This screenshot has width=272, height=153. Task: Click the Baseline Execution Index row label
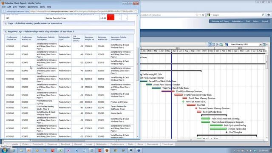tap(56, 18)
